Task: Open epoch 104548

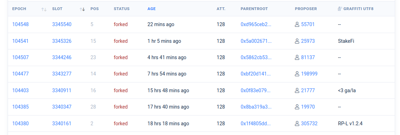Action: click(20, 24)
